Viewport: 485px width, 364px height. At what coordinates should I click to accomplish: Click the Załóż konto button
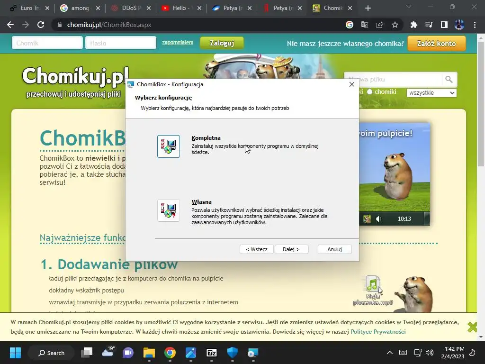click(436, 43)
